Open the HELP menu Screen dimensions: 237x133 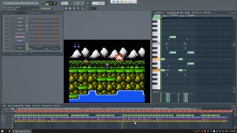[x=37, y=3]
